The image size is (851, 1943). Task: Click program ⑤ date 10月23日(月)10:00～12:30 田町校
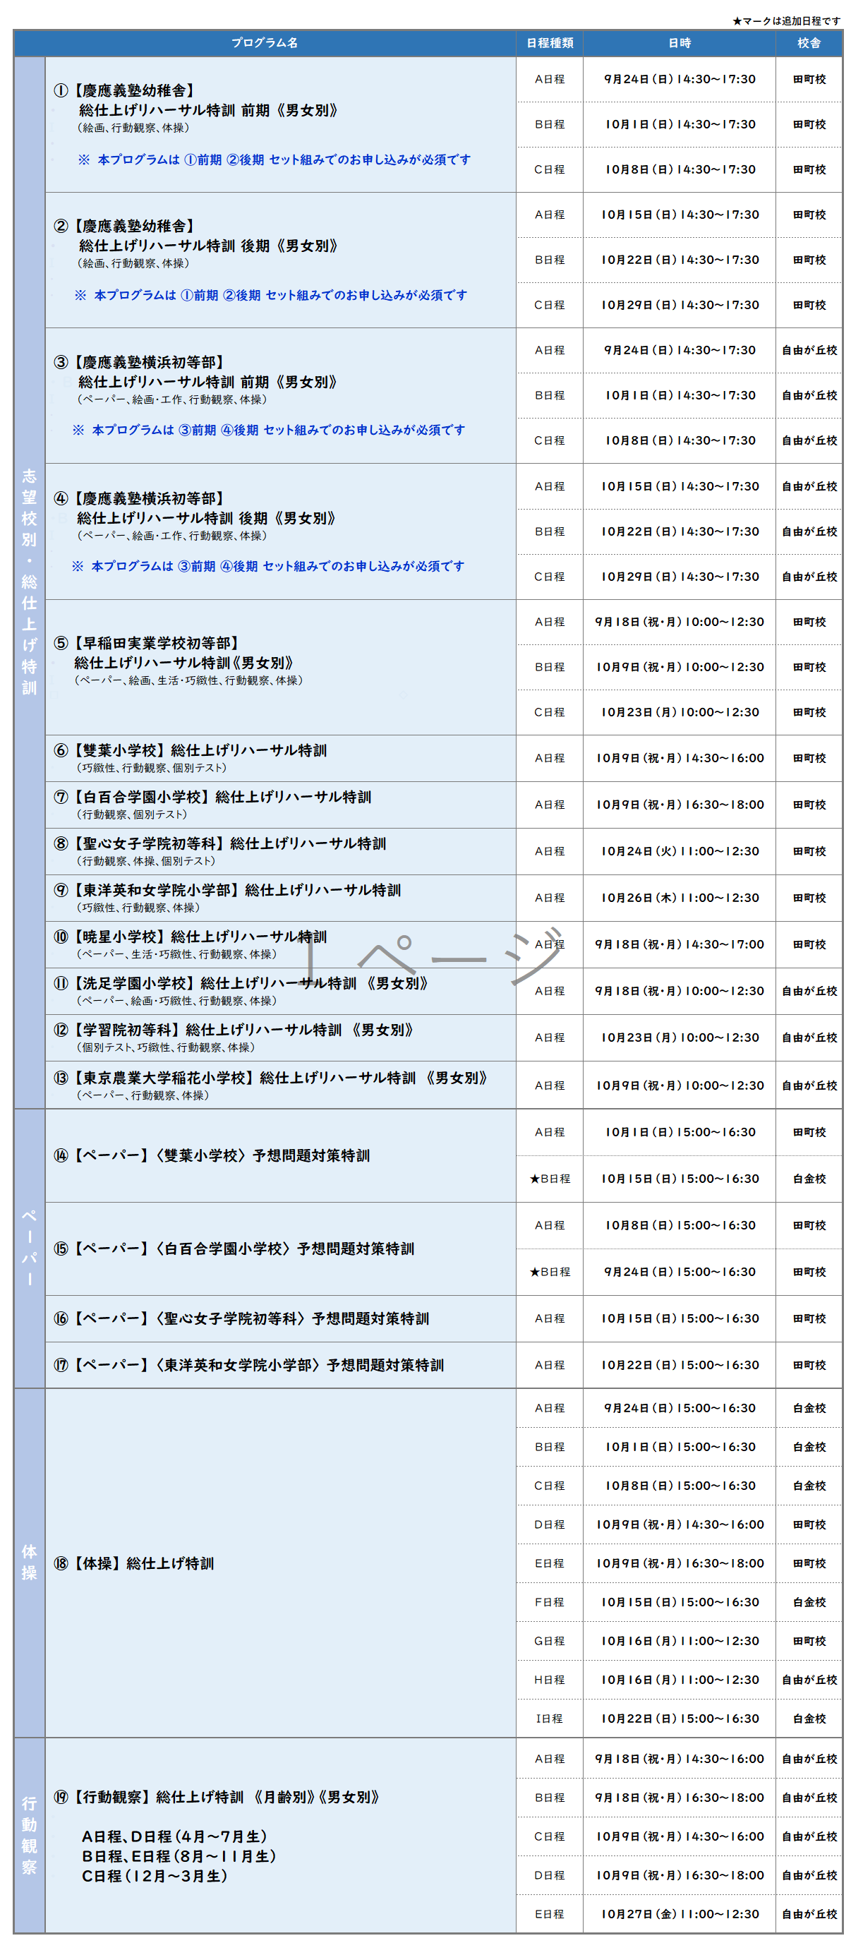[x=679, y=712]
